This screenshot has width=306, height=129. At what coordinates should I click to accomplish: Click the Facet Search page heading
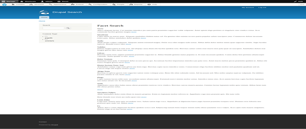click(110, 25)
